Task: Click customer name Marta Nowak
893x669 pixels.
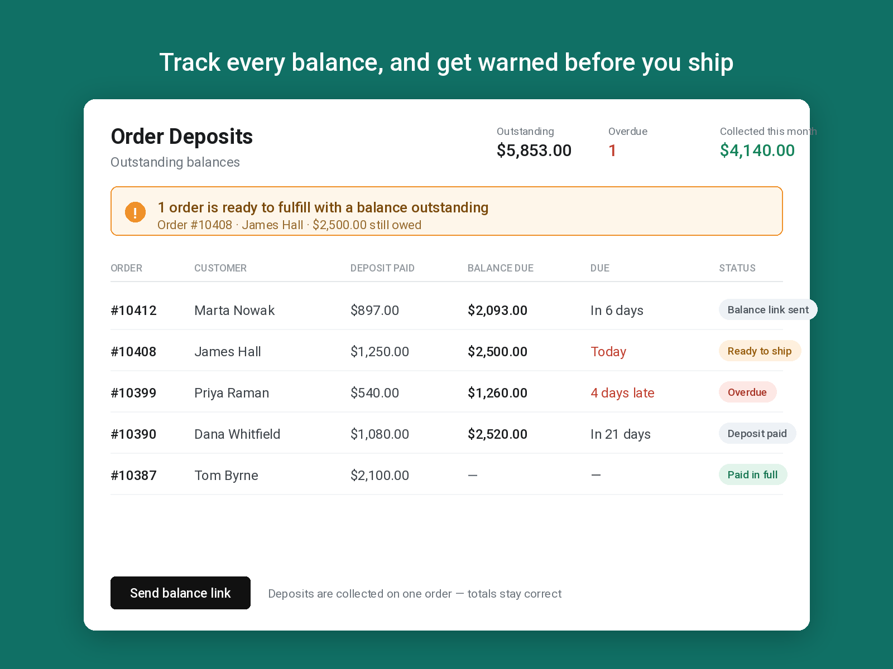Action: click(x=234, y=311)
